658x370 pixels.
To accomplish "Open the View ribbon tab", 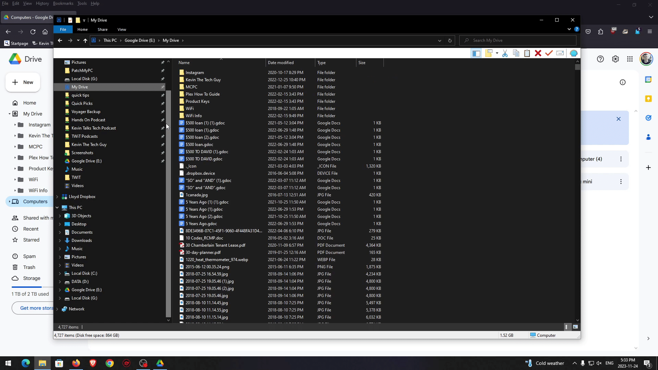I will click(x=122, y=29).
